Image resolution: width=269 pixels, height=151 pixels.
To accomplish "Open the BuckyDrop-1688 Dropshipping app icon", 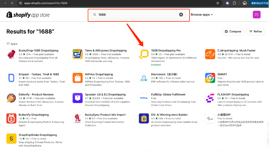I will [11, 54].
